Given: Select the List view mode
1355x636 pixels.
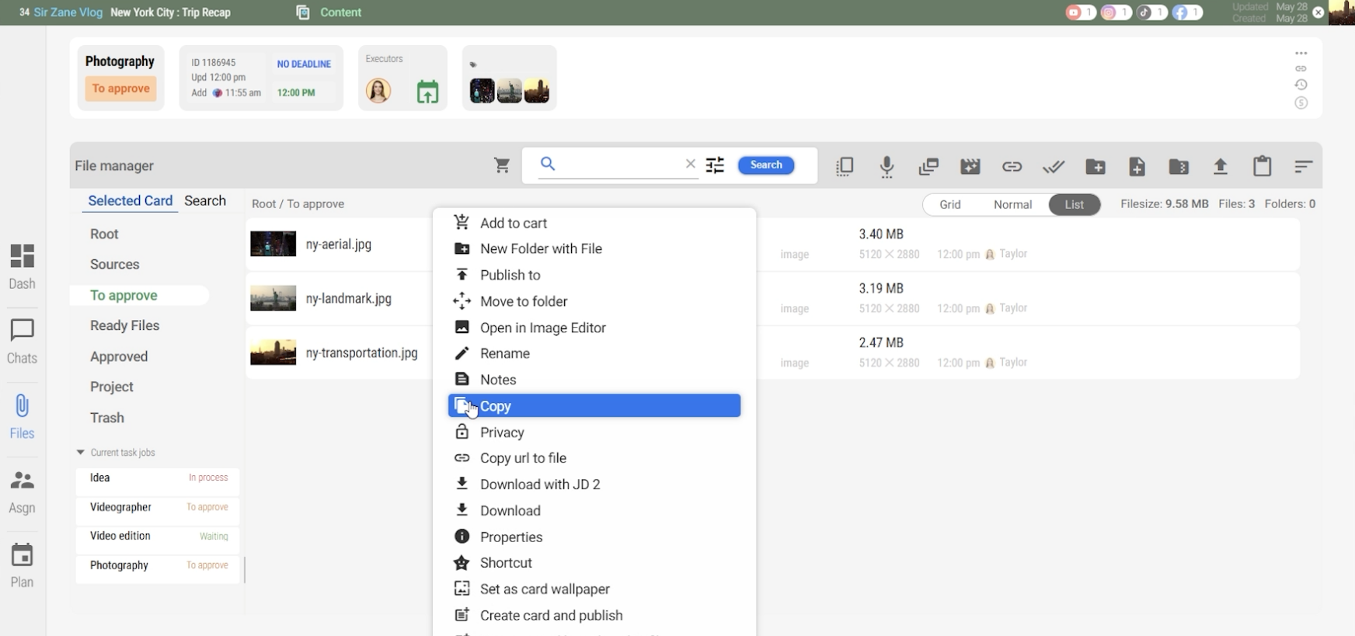Looking at the screenshot, I should (1074, 204).
